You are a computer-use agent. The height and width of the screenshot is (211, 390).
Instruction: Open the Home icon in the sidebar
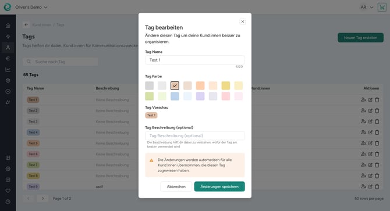[x=8, y=26]
